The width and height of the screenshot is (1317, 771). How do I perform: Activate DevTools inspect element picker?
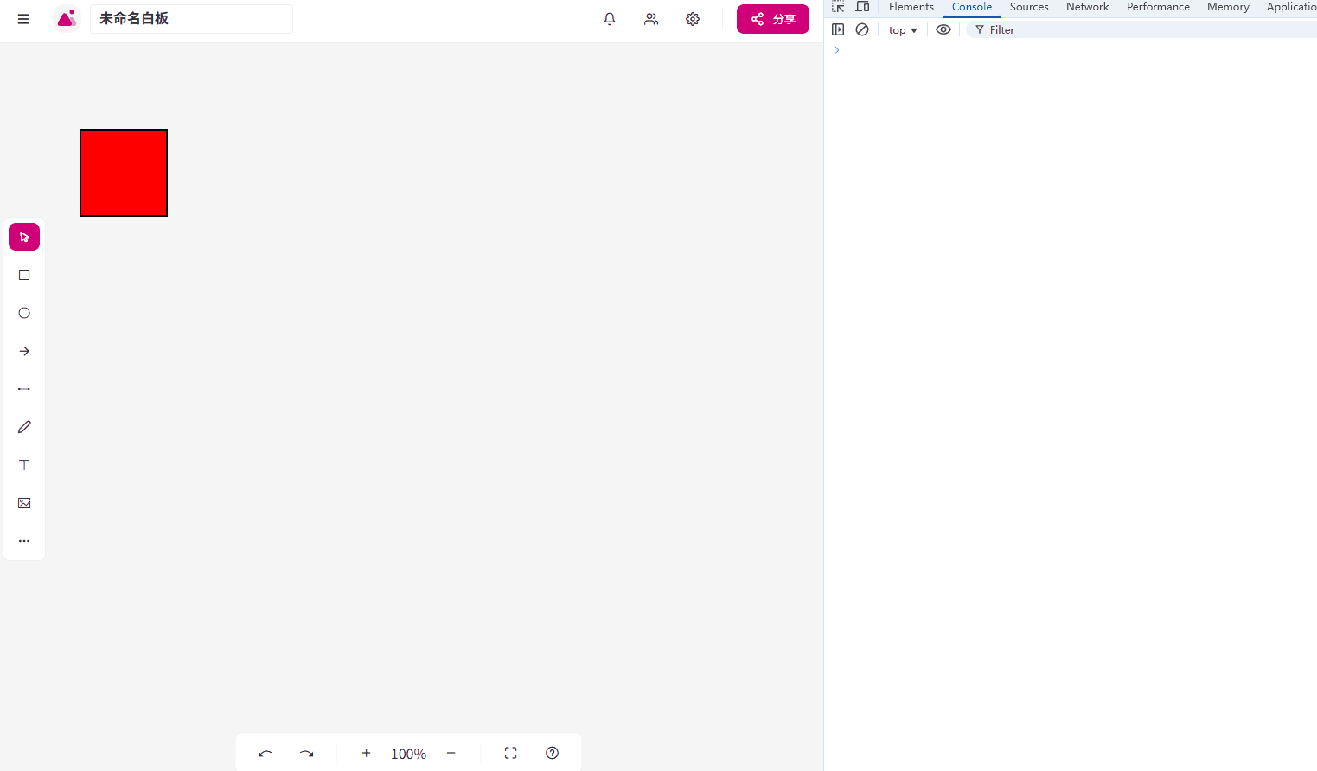click(838, 7)
